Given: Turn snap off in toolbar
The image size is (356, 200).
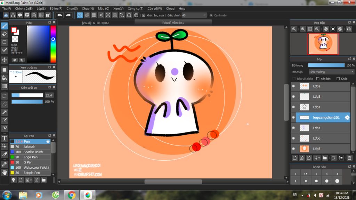Looking at the screenshot, I should pos(80,15).
